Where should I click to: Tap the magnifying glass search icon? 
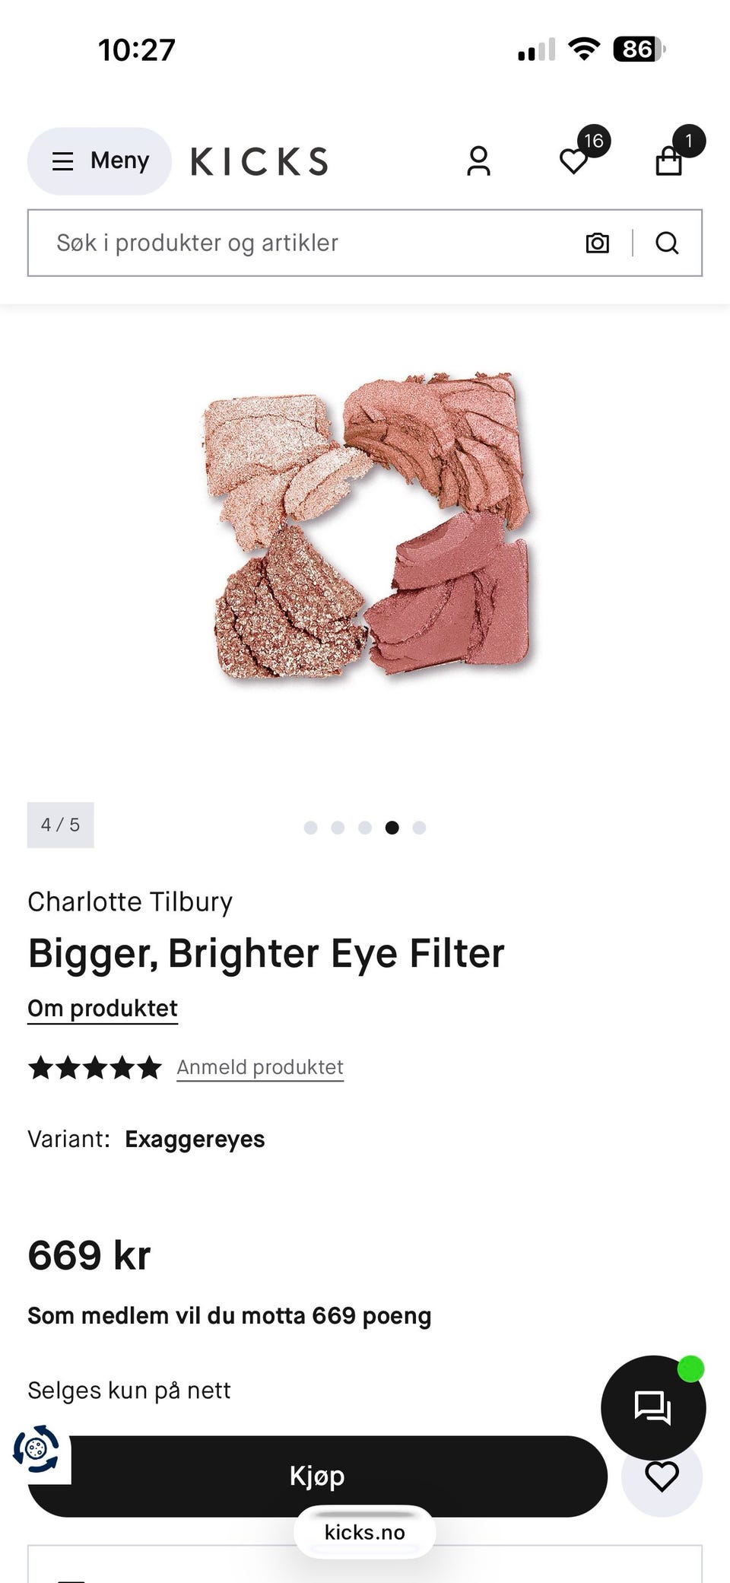click(x=667, y=243)
